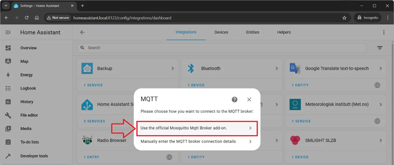Open the Overview dashboard in sidebar

pyautogui.click(x=28, y=48)
